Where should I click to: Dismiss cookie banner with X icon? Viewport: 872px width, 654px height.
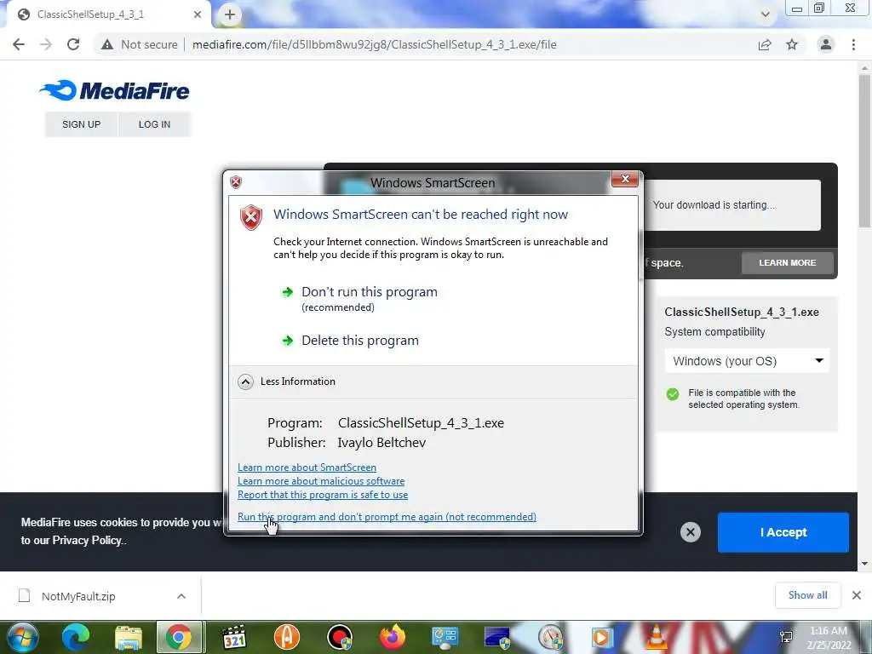[x=690, y=532]
